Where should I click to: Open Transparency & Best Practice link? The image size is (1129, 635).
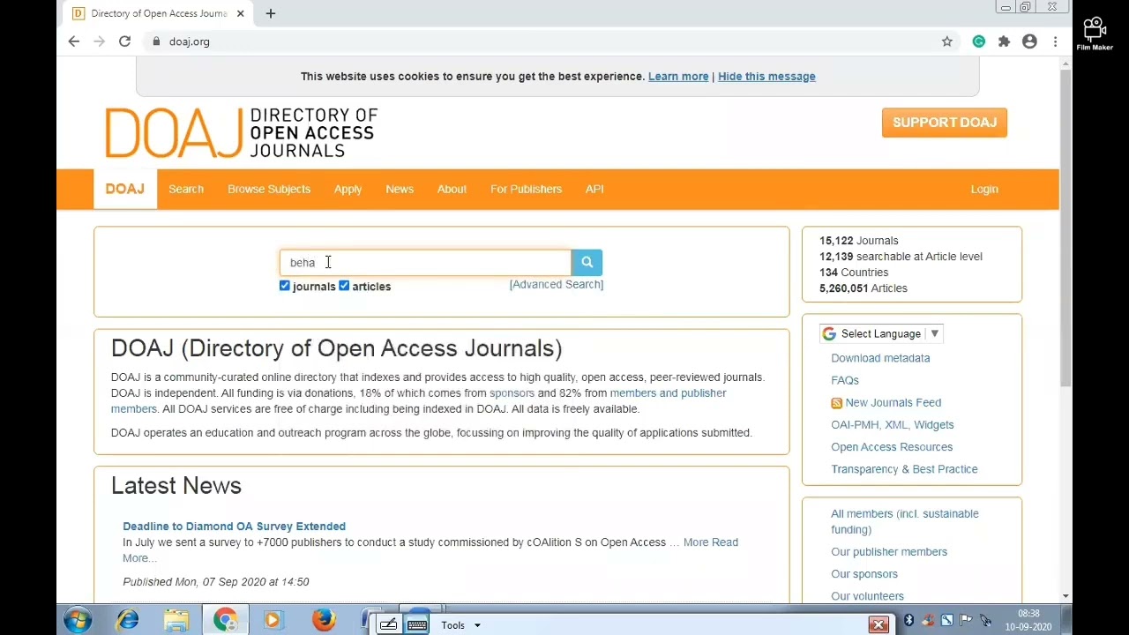[904, 469]
